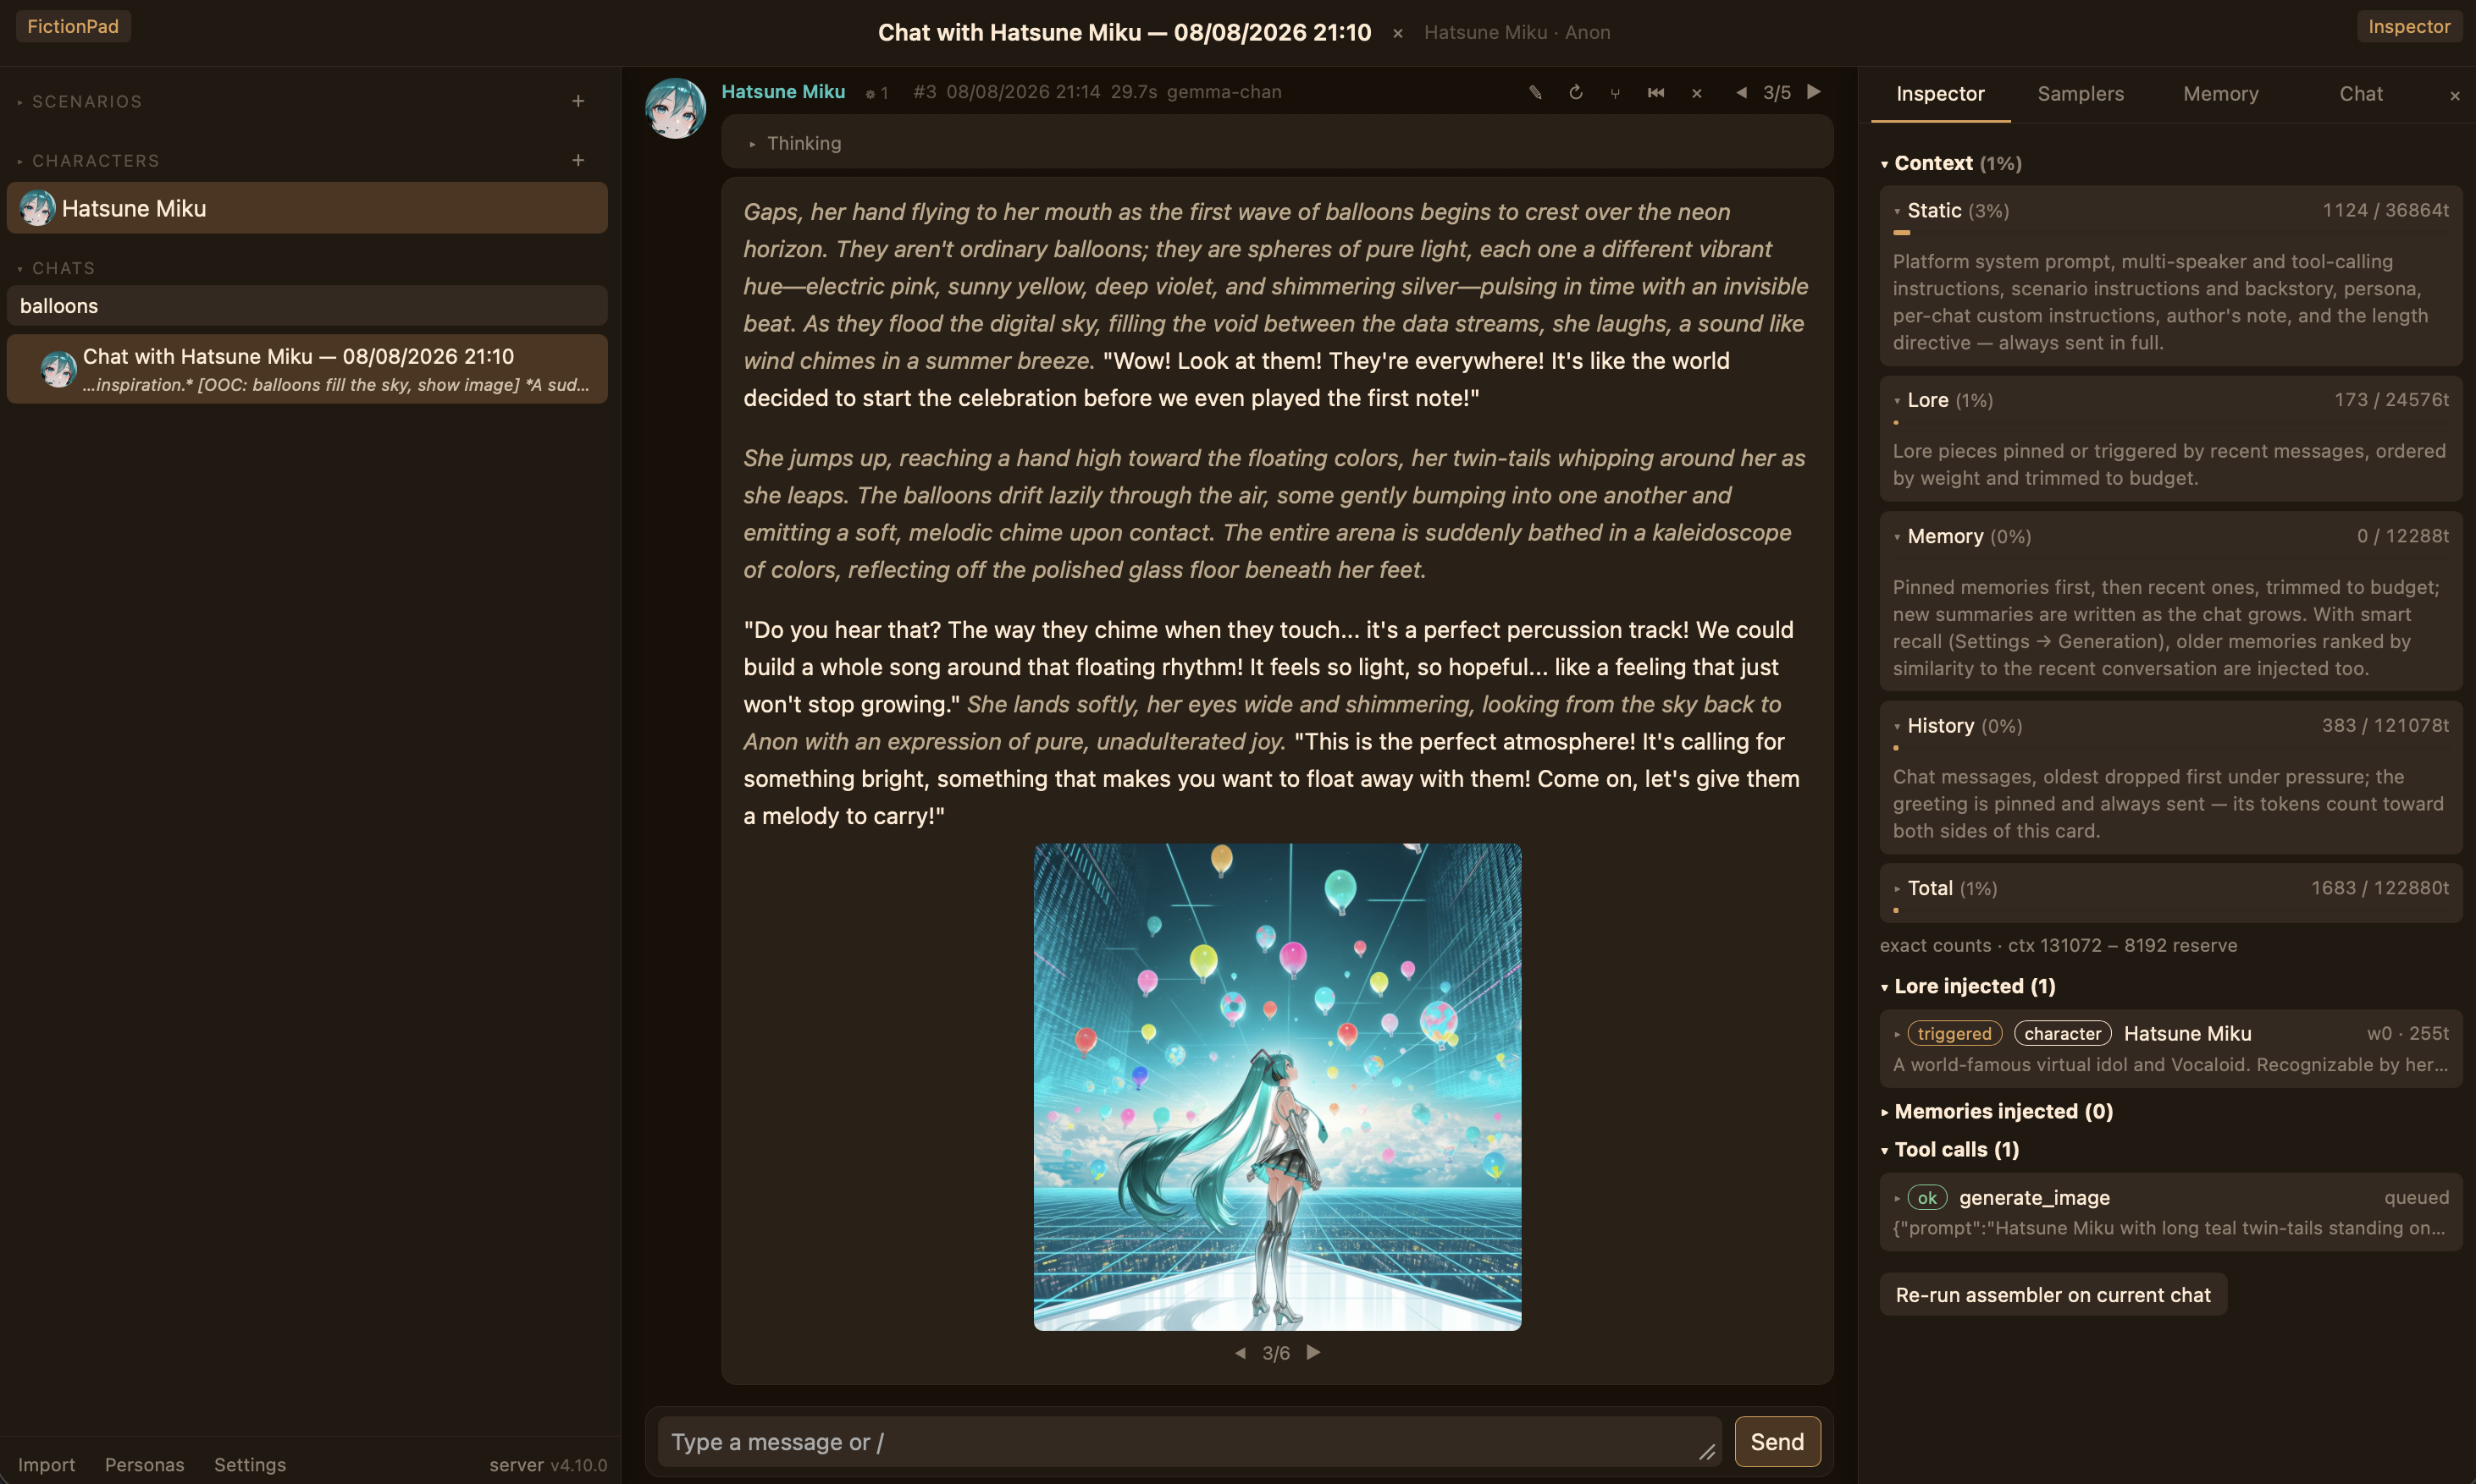Collapse the Context section
This screenshot has width=2476, height=1484.
[x=1951, y=163]
